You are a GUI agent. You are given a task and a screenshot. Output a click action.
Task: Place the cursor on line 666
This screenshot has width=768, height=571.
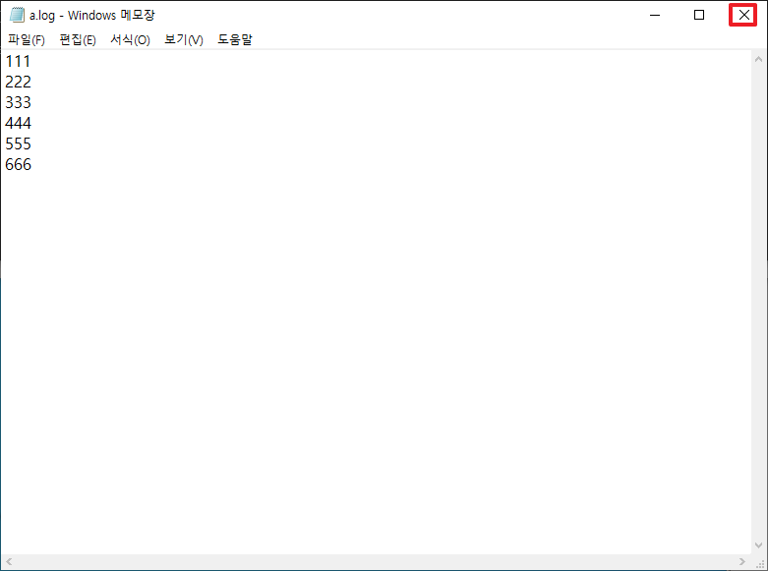click(x=18, y=164)
